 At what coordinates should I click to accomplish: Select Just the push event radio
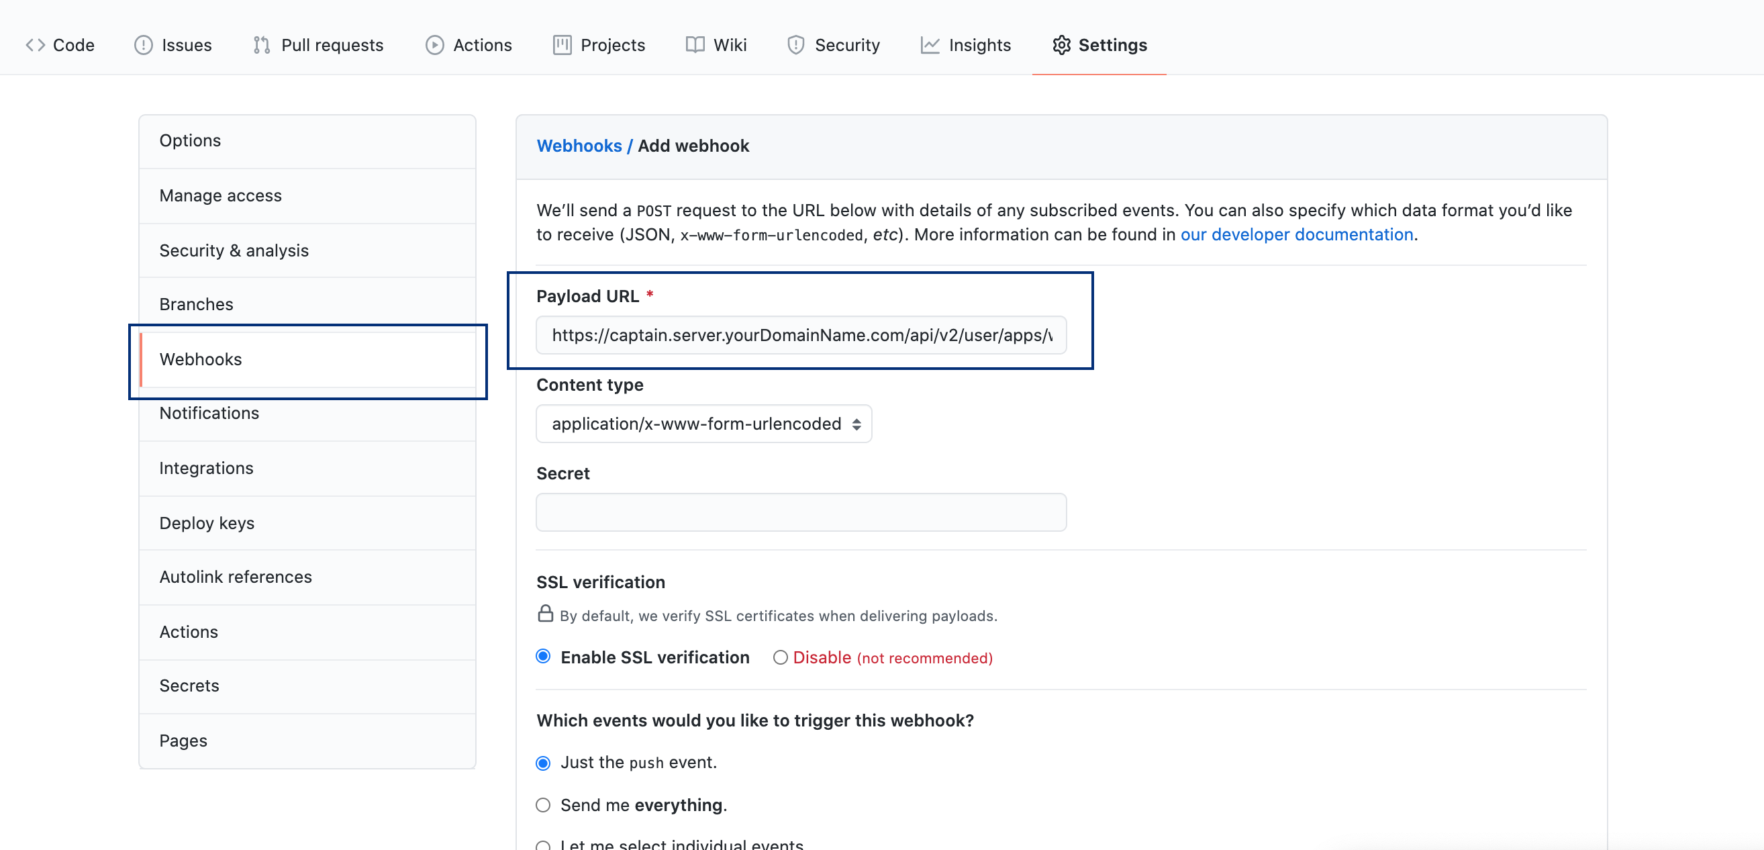click(543, 763)
